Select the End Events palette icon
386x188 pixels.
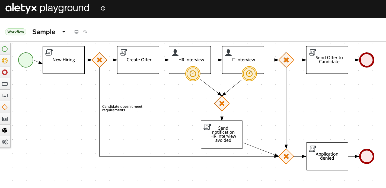coord(5,72)
